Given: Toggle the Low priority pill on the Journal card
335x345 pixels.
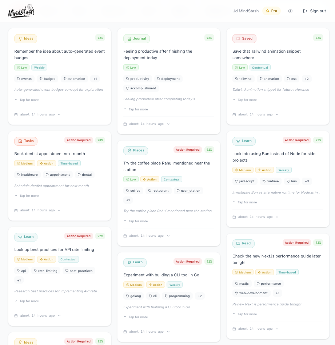Looking at the screenshot, I should click(x=131, y=67).
